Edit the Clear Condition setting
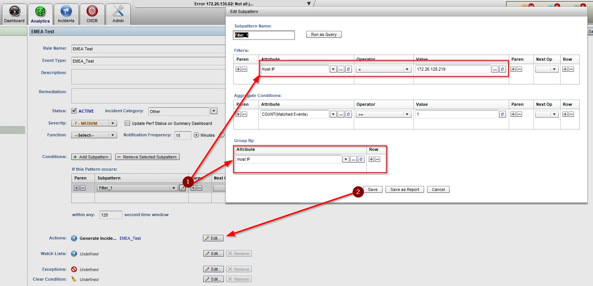593x286 pixels. point(213,279)
